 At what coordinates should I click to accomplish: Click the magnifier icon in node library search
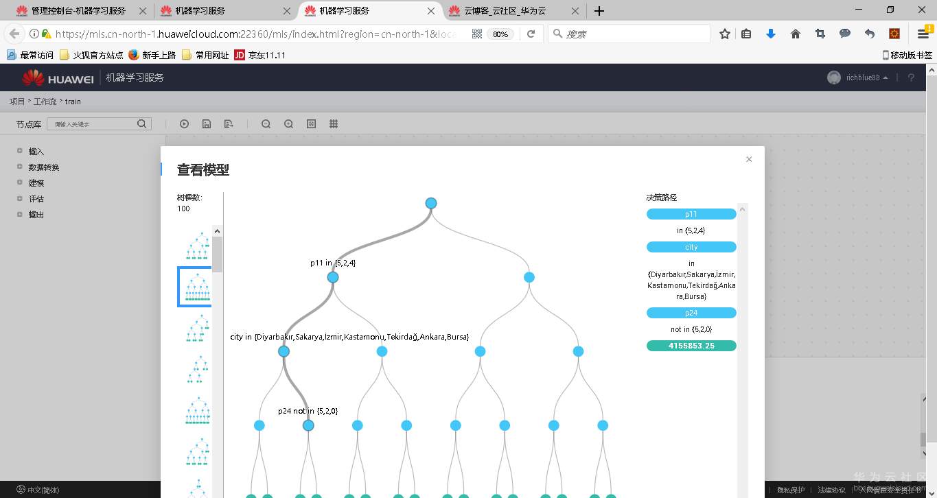click(x=141, y=124)
